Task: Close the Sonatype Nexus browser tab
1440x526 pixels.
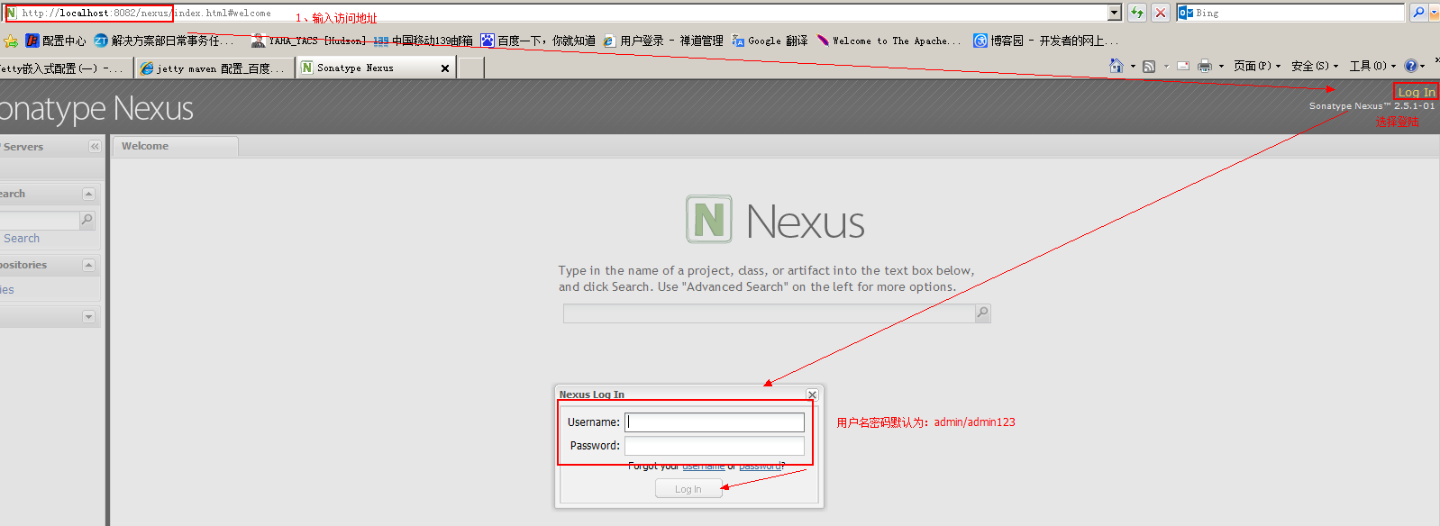Action: pyautogui.click(x=445, y=68)
